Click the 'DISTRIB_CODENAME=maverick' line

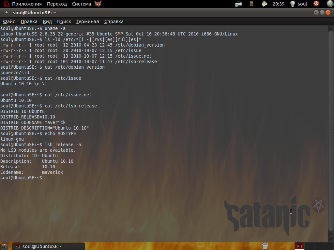(33, 122)
